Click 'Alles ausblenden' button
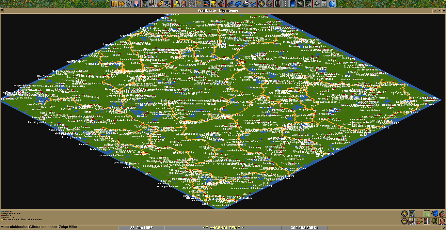Viewport: 446px width, 230px height. tap(43, 227)
